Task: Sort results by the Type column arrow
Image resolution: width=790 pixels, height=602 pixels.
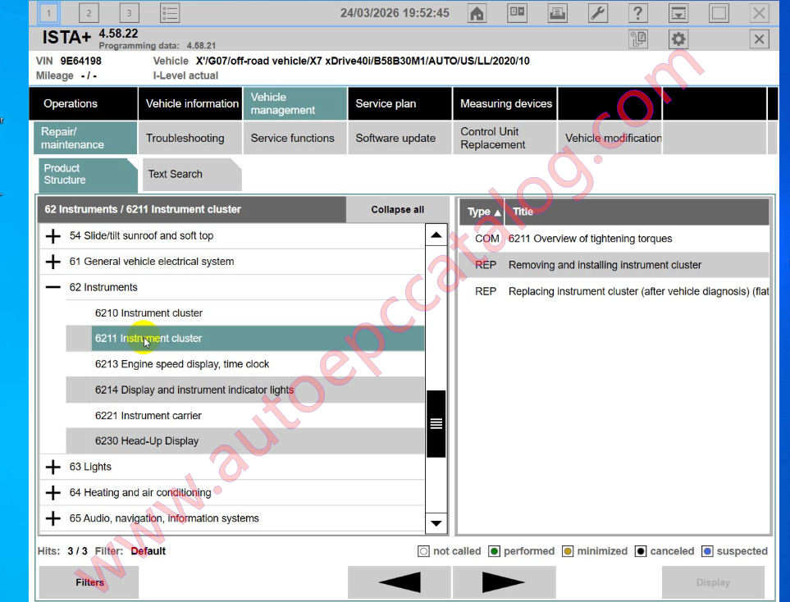Action: [498, 212]
